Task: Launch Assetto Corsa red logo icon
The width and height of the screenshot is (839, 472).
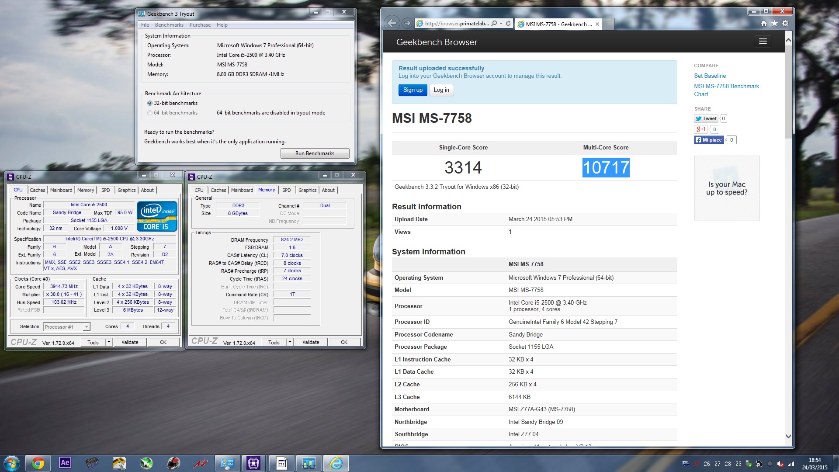Action: [x=201, y=463]
